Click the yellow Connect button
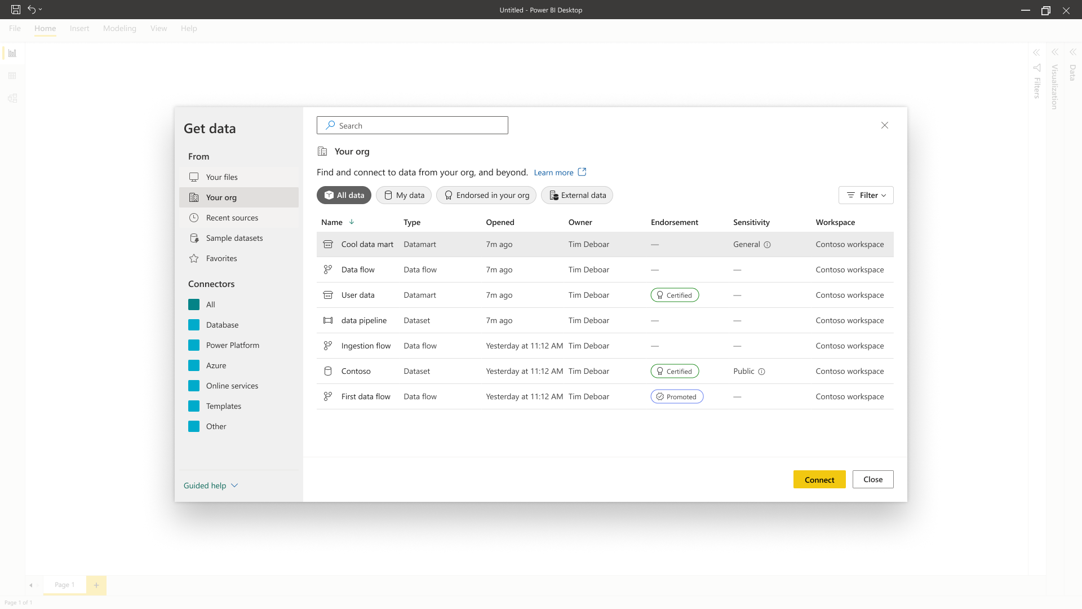Screen dimensions: 1082x609 pos(819,479)
